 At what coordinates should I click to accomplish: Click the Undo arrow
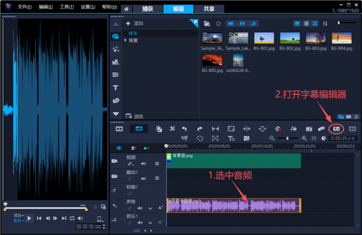pyautogui.click(x=184, y=129)
